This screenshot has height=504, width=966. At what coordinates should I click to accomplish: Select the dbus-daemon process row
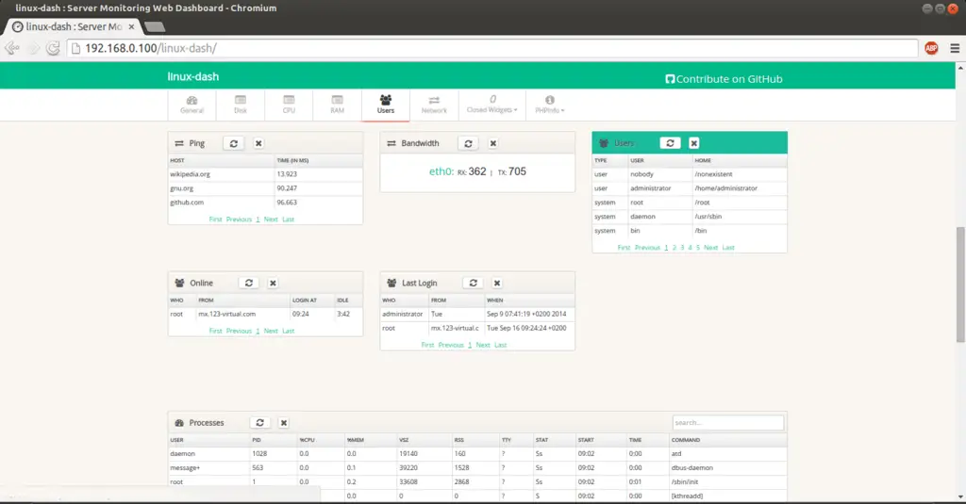pos(477,467)
